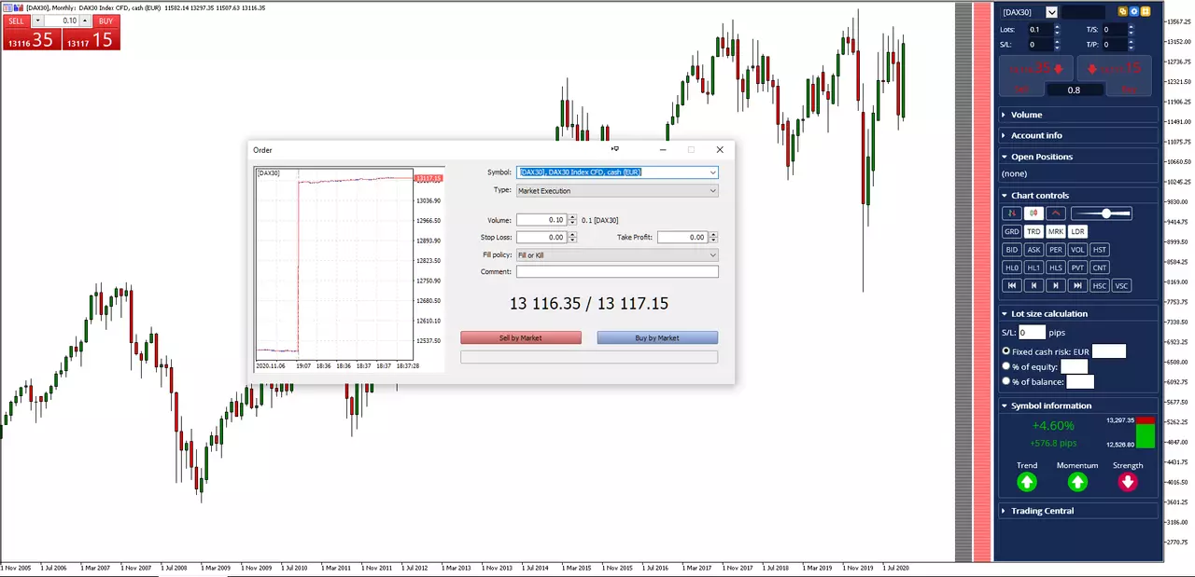Click the Volume field in Order dialog
Image resolution: width=1195 pixels, height=577 pixels.
click(x=541, y=220)
